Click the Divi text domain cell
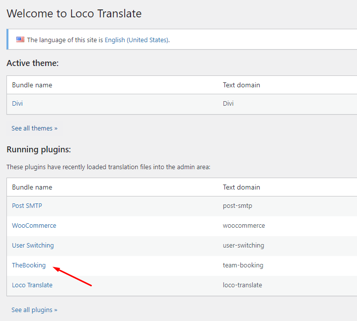The width and height of the screenshot is (357, 321). pos(228,104)
